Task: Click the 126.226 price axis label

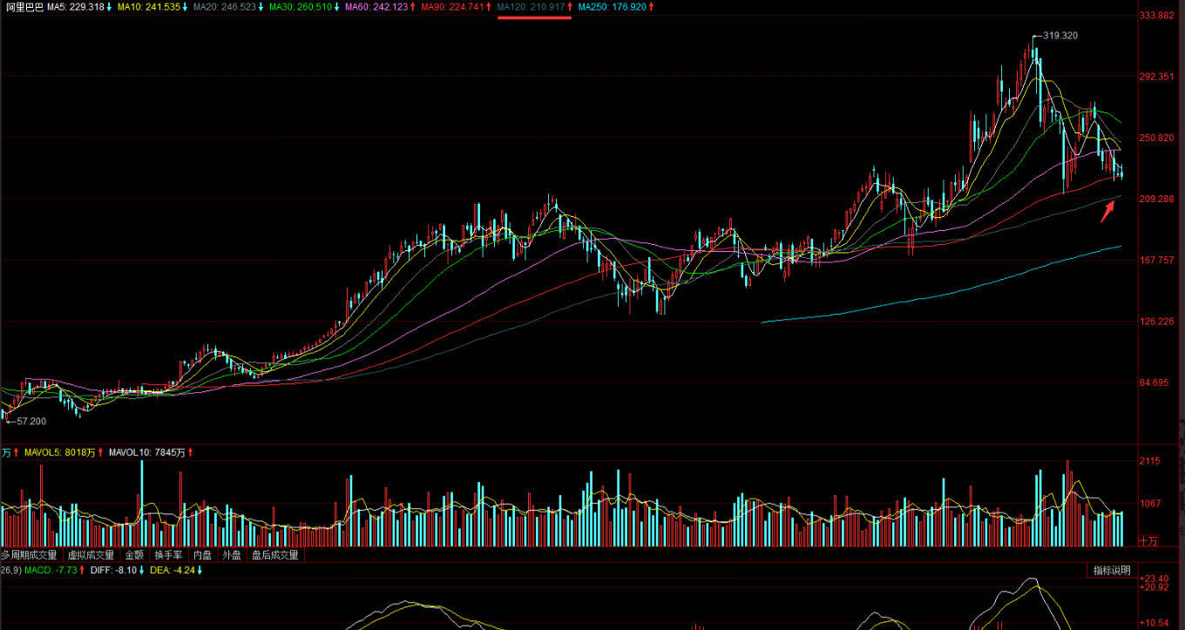Action: [x=1156, y=321]
